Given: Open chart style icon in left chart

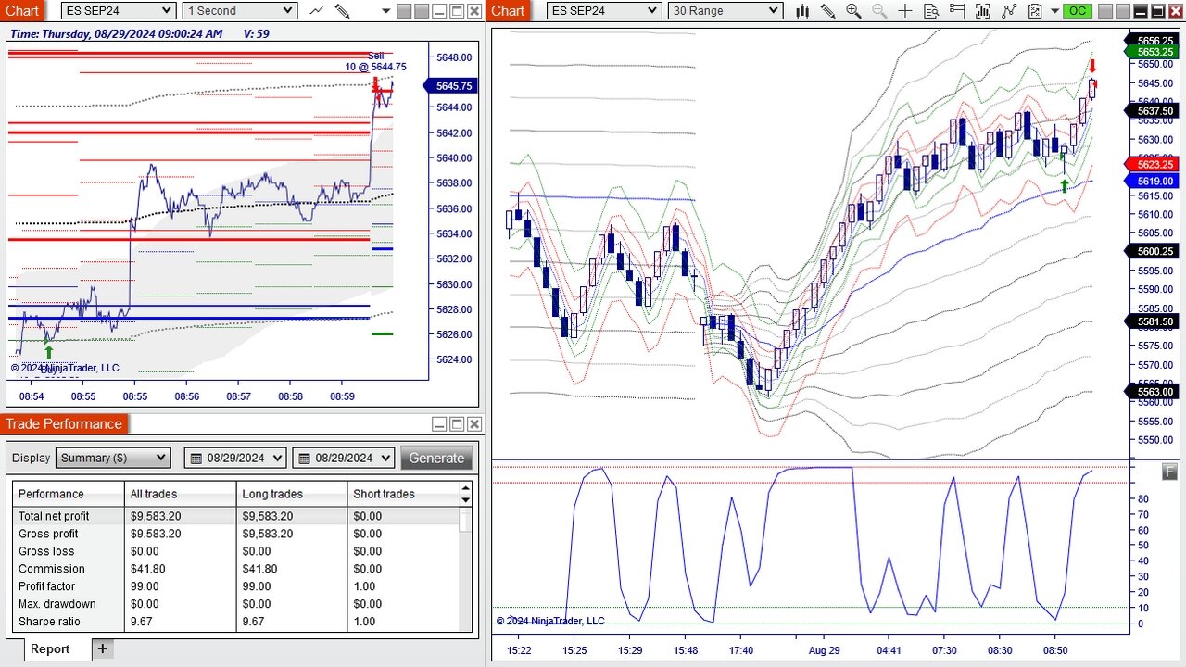Looking at the screenshot, I should click(x=317, y=11).
